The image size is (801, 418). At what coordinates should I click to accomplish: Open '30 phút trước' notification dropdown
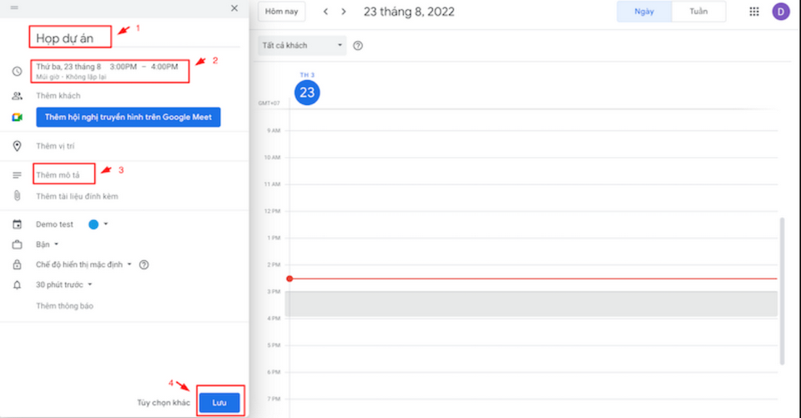pos(64,285)
